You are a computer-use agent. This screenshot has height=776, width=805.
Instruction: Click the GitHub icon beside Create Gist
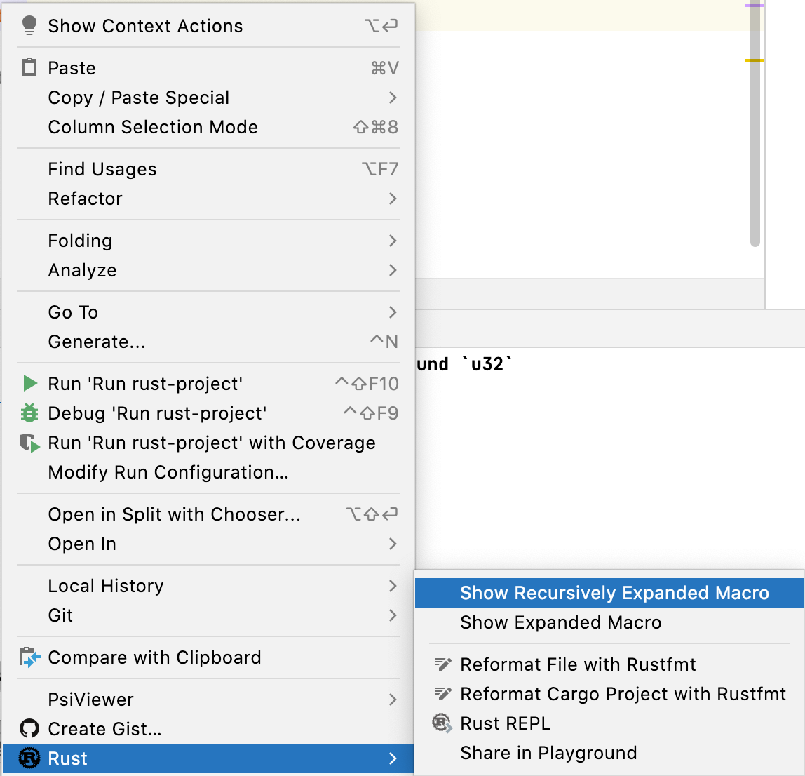29,728
